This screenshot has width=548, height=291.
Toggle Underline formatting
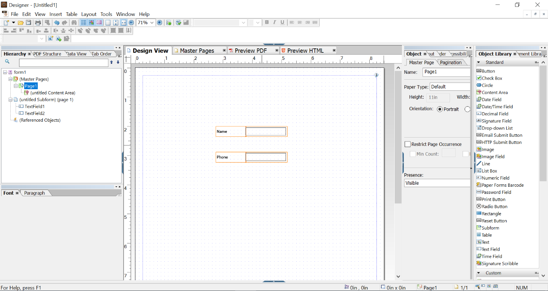(282, 23)
